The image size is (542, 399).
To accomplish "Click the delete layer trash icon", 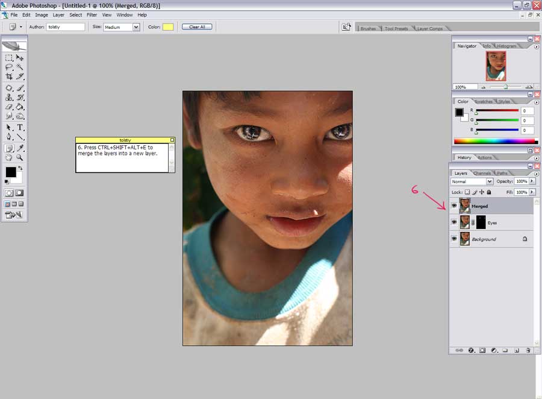I will [x=528, y=350].
